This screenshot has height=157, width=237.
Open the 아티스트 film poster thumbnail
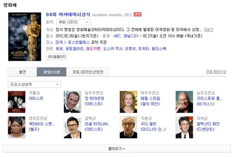pos(17,102)
